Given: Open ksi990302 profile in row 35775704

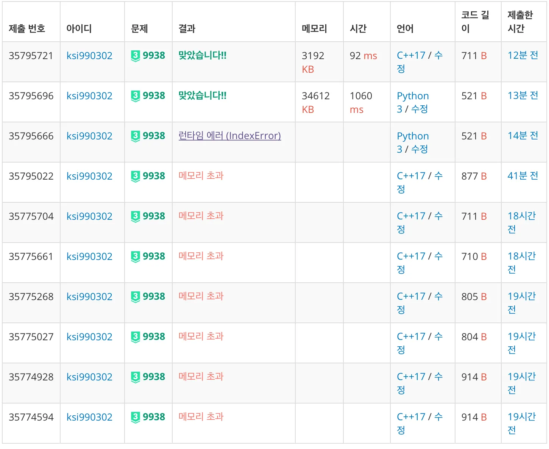Looking at the screenshot, I should [x=89, y=216].
